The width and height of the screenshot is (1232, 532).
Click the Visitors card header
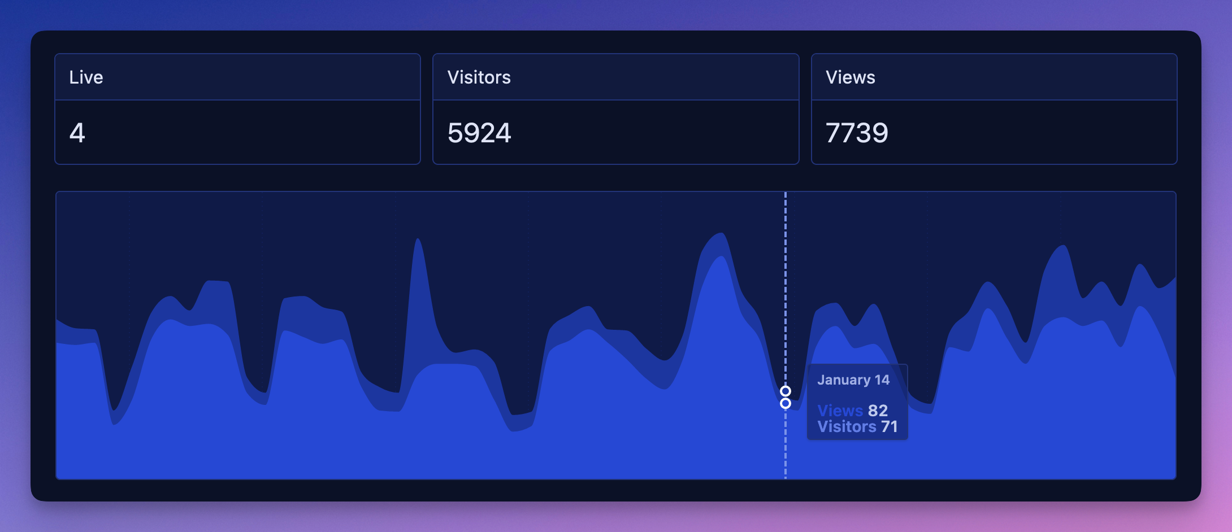(x=615, y=77)
